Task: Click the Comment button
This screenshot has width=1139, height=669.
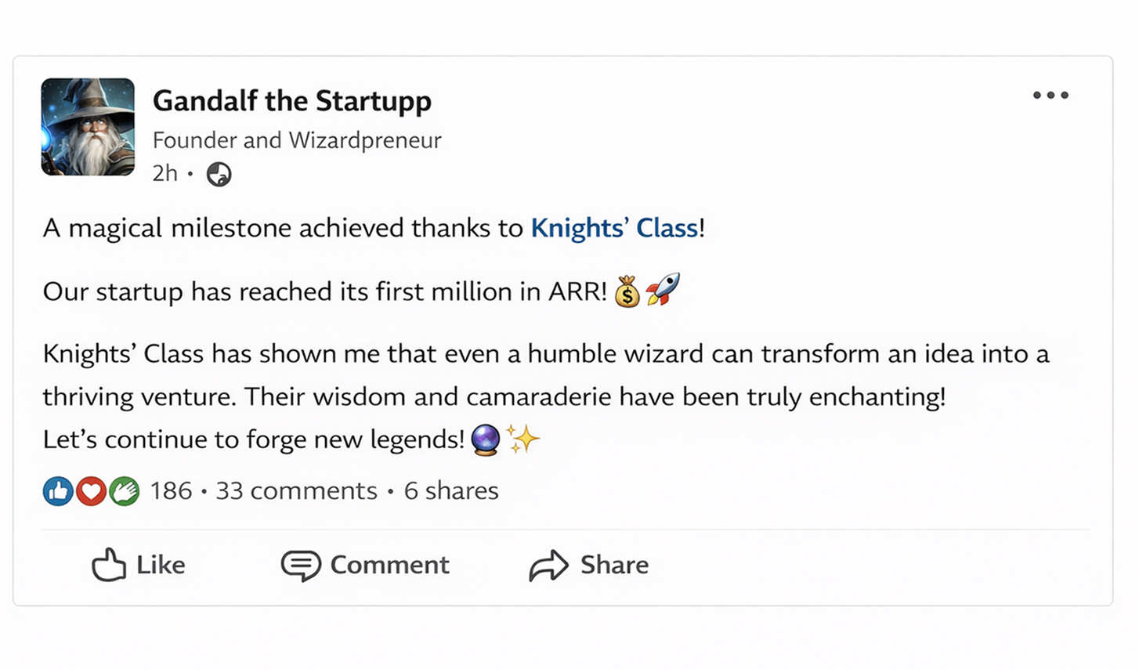Action: tap(390, 564)
